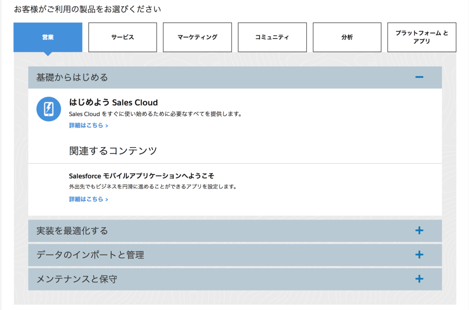
Task: Expand the メンテナンスと保守 section
Action: 235,279
